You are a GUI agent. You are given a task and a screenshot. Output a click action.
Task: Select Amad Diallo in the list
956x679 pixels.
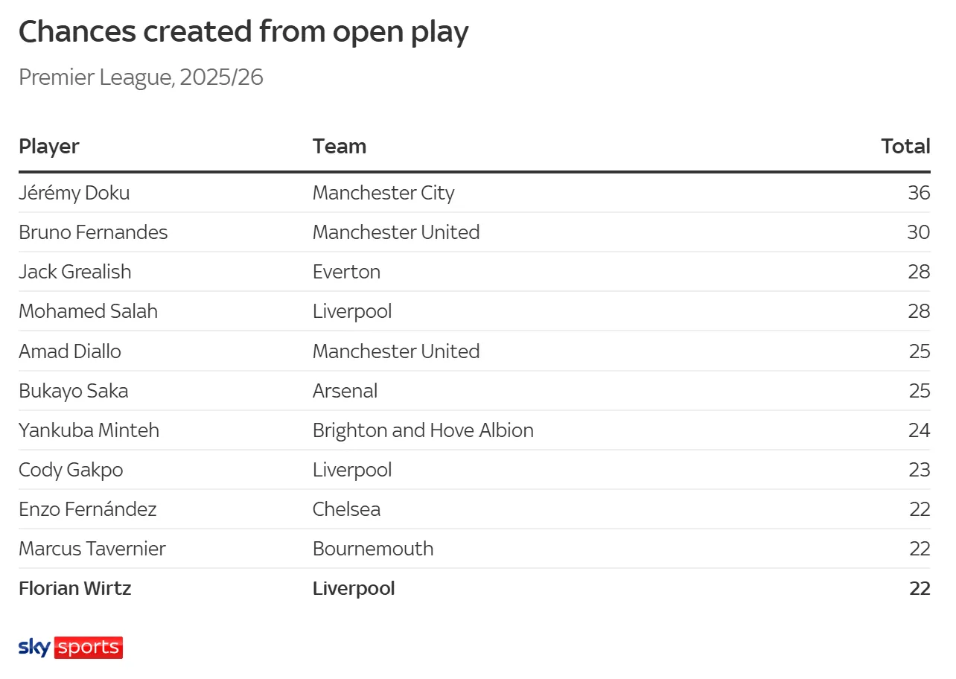(x=69, y=351)
